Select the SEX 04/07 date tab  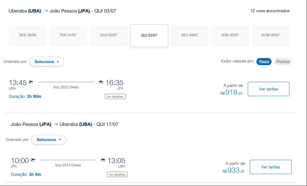click(x=189, y=36)
